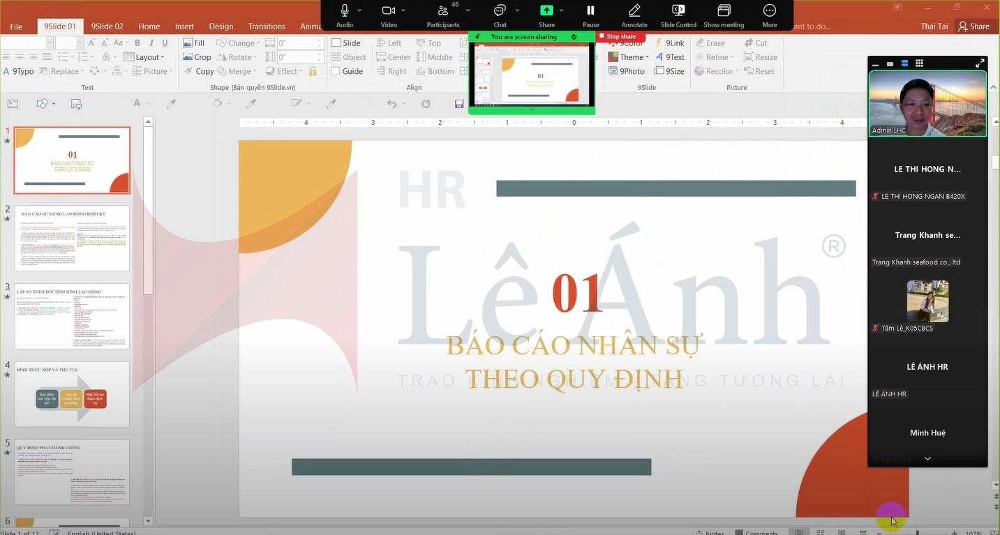Expand more participants with the down chevron
This screenshot has width=1000, height=535.
pyautogui.click(x=927, y=458)
